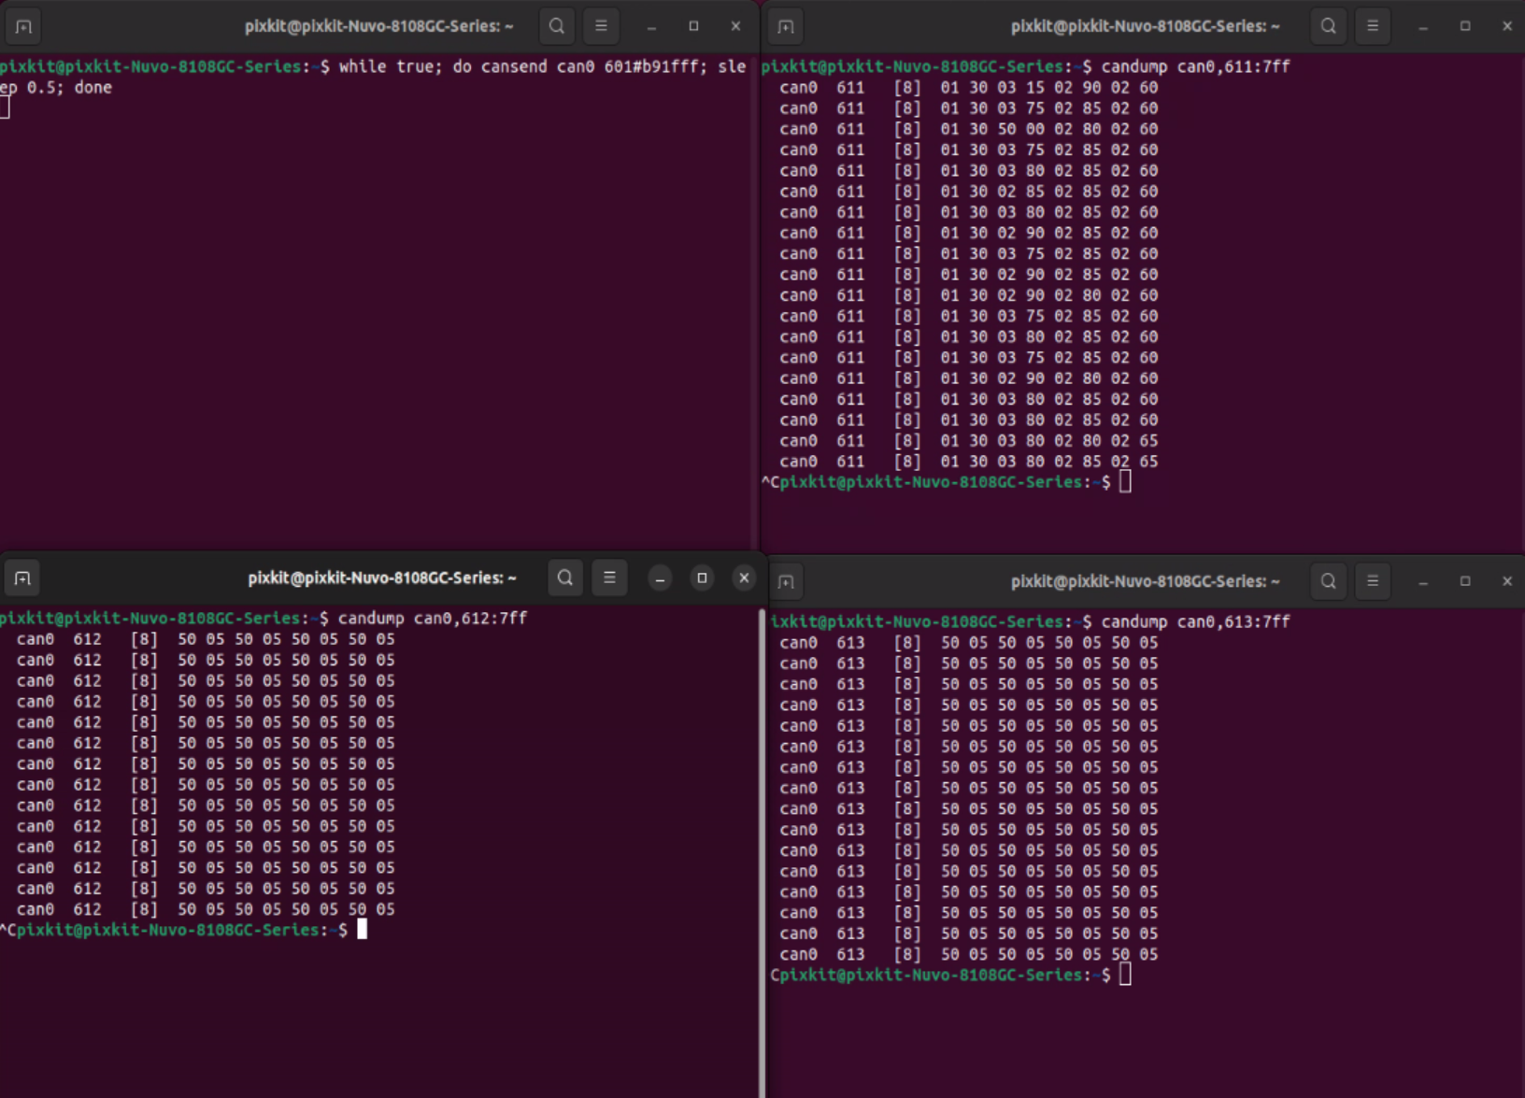
Task: Open new tab in candump 611 terminal
Action: click(x=786, y=26)
